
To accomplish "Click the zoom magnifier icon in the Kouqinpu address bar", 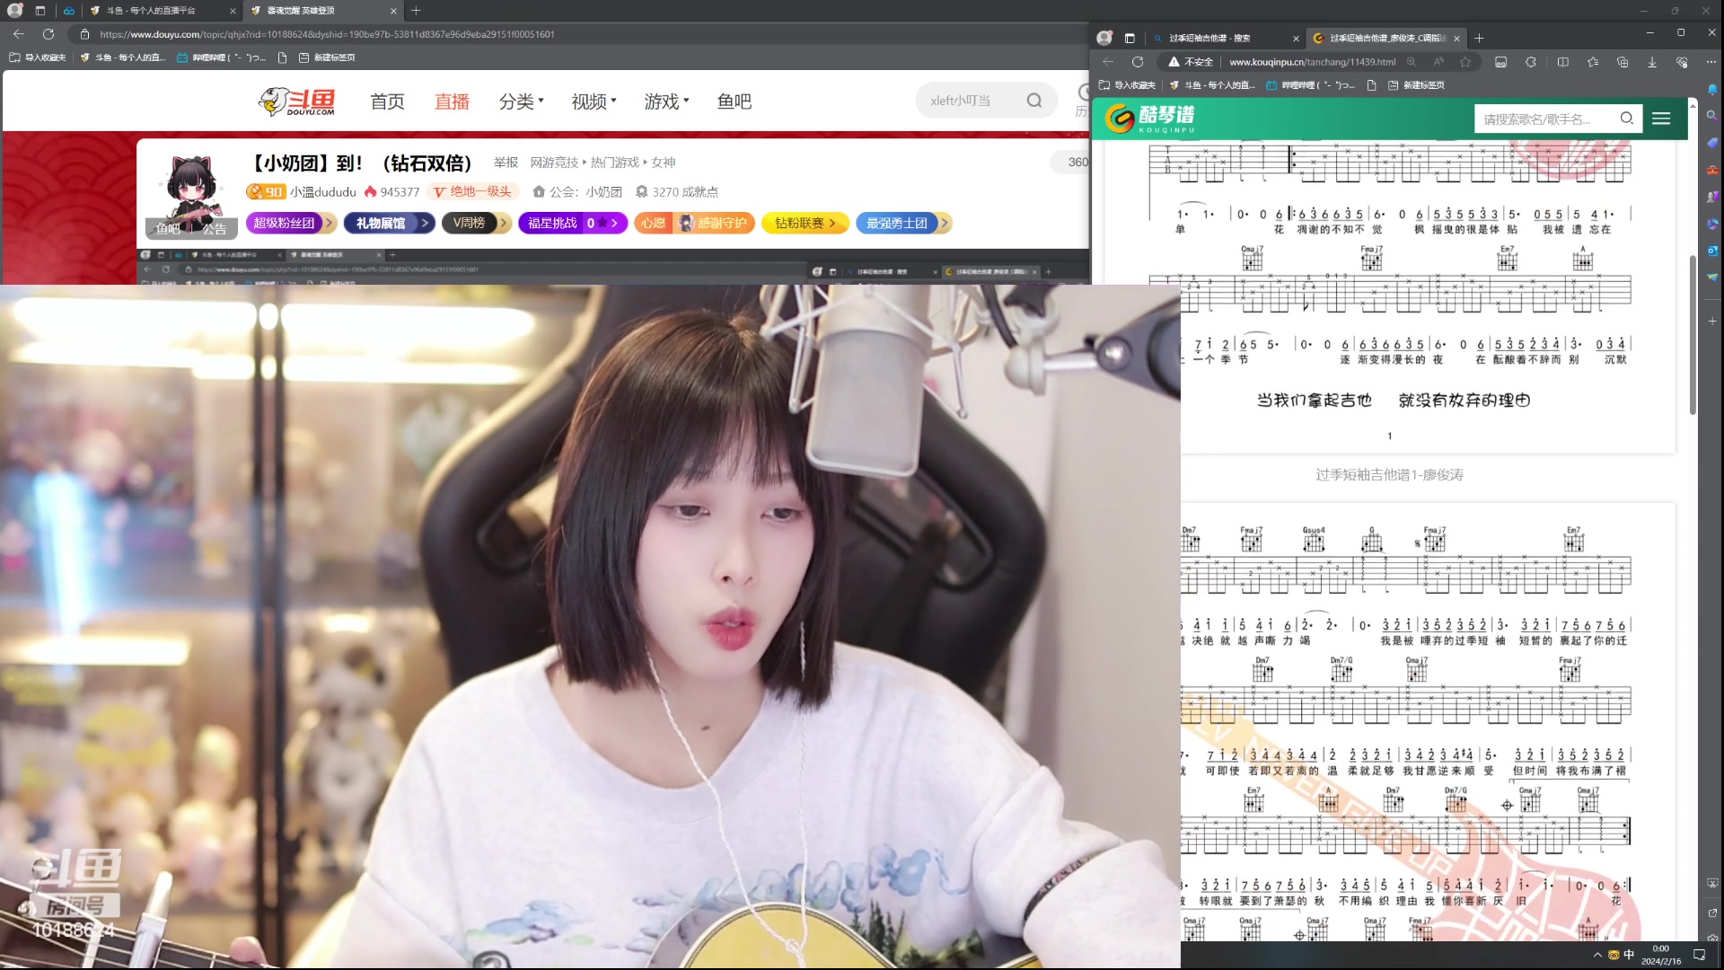I will (1412, 62).
